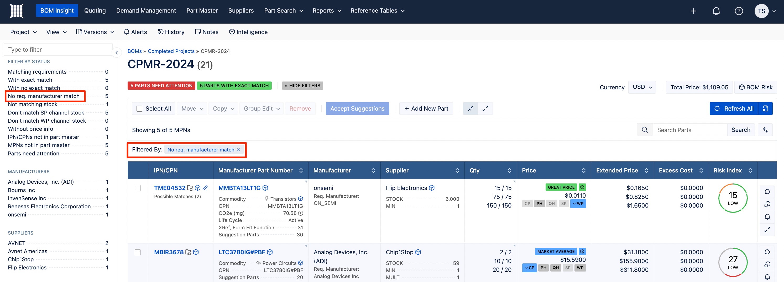Click the Refresh All button
The image size is (784, 282).
click(x=734, y=109)
